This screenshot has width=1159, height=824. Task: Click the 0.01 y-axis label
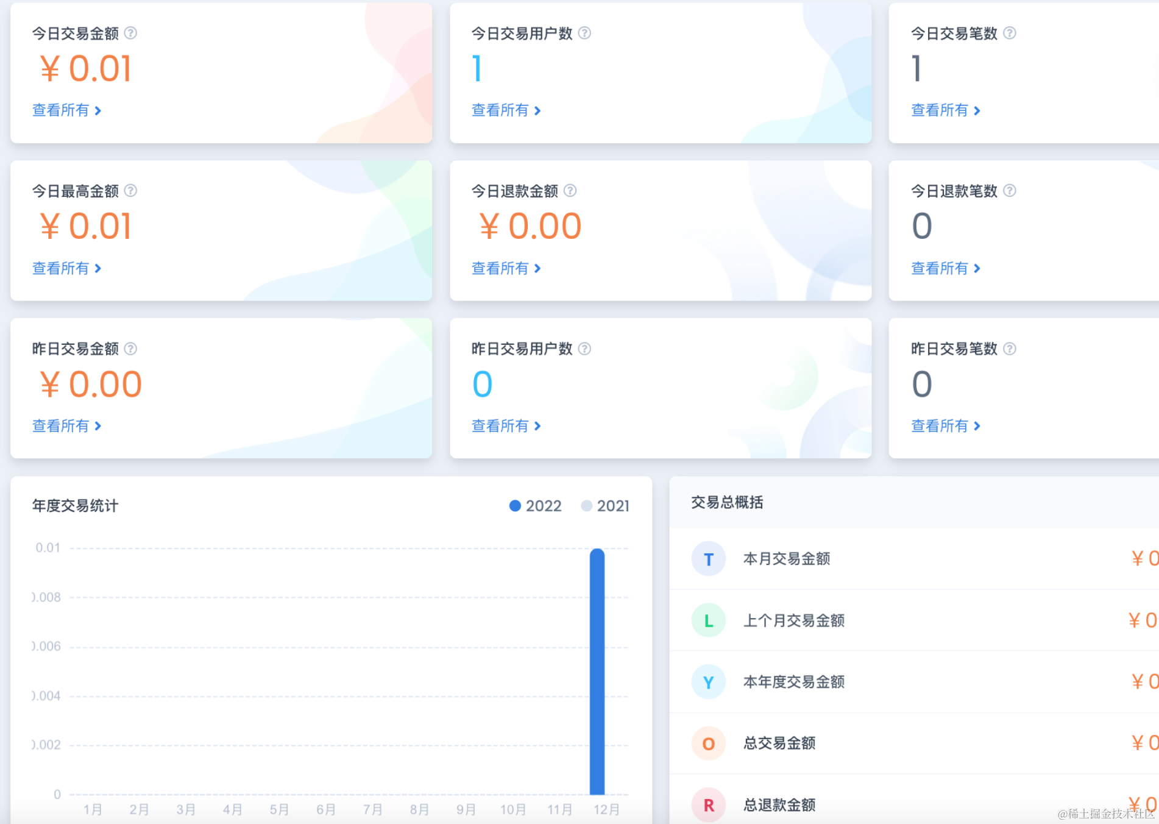click(x=48, y=548)
